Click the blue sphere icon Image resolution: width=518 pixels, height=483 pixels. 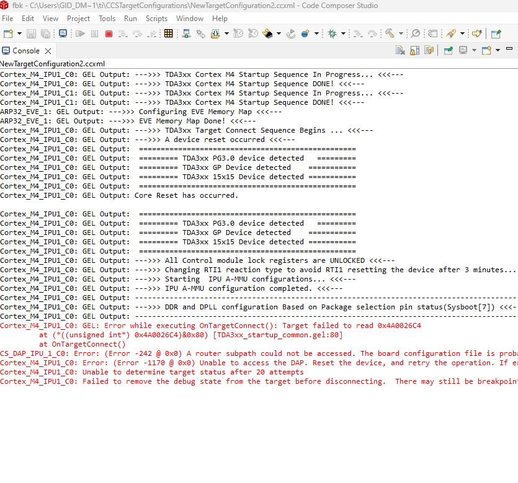pos(305,33)
